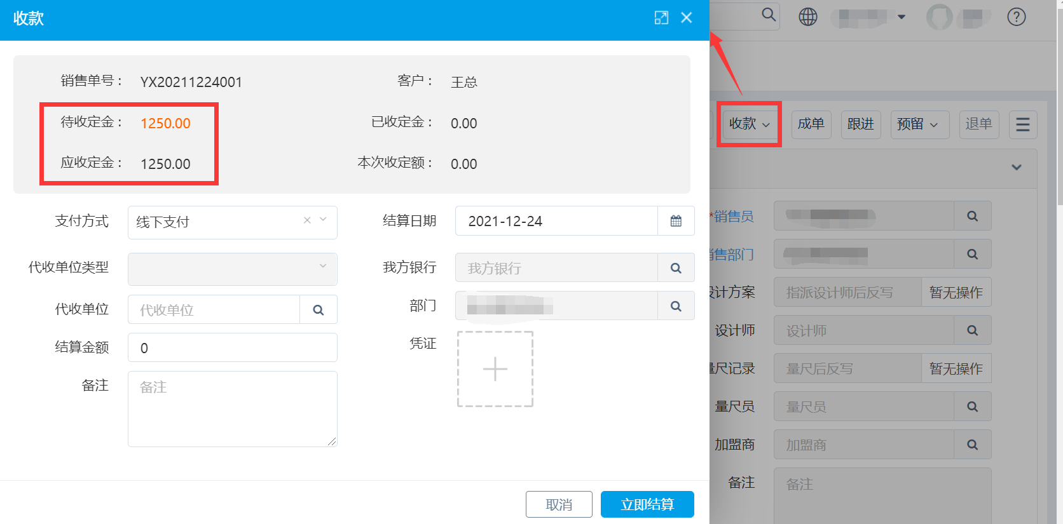This screenshot has height=524, width=1063.
Task: Click the top bar search magnifier icon
Action: click(x=769, y=15)
